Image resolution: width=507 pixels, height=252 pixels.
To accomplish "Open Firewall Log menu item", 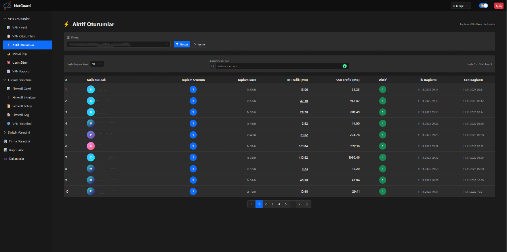I will pos(20,115).
